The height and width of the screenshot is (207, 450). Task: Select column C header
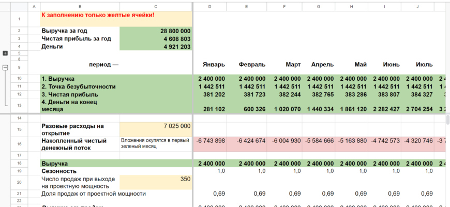pyautogui.click(x=156, y=6)
